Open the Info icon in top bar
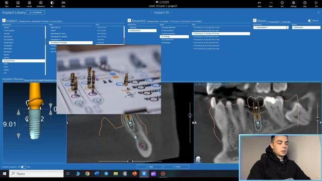This screenshot has height=181, width=322. 282,3
